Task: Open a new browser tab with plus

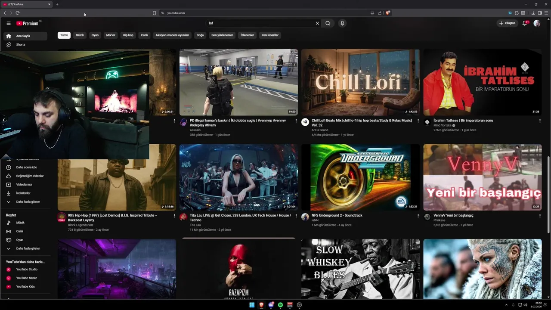Action: click(57, 4)
